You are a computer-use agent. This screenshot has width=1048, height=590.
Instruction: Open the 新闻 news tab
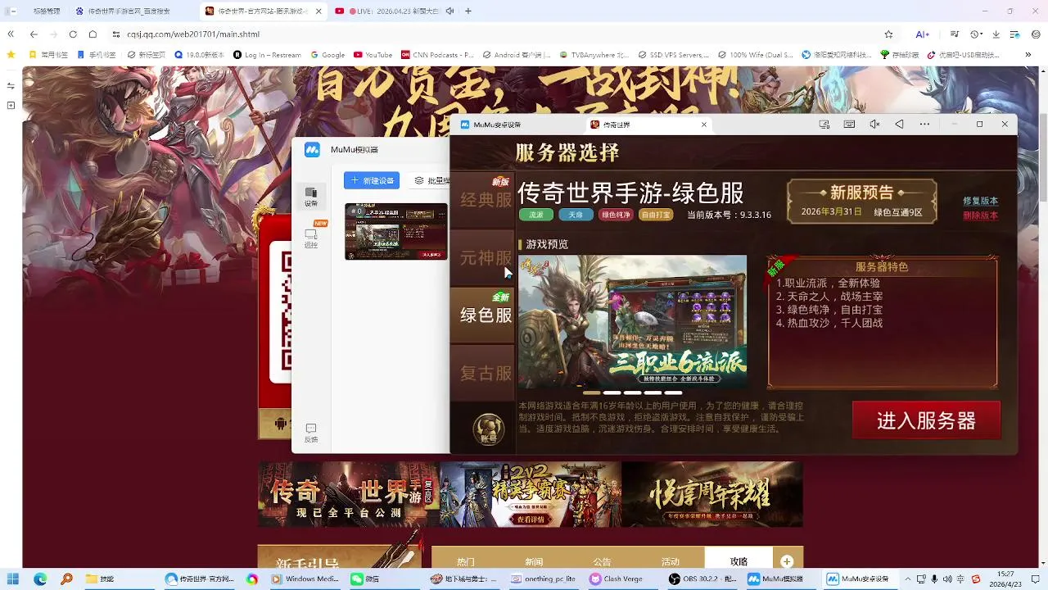534,561
